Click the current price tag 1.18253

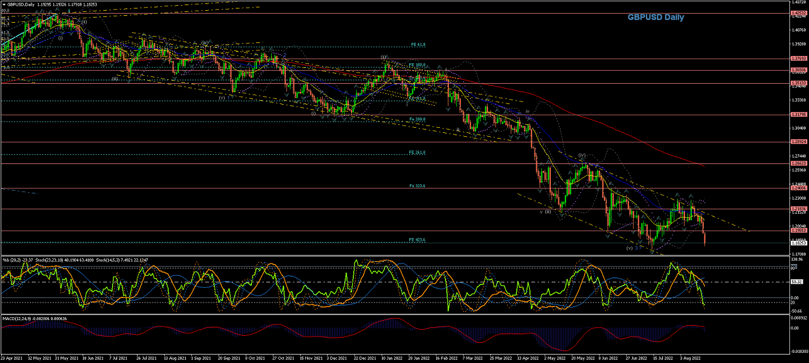click(799, 243)
